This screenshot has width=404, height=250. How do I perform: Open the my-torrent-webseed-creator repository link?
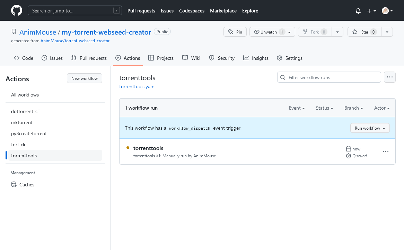click(x=106, y=32)
